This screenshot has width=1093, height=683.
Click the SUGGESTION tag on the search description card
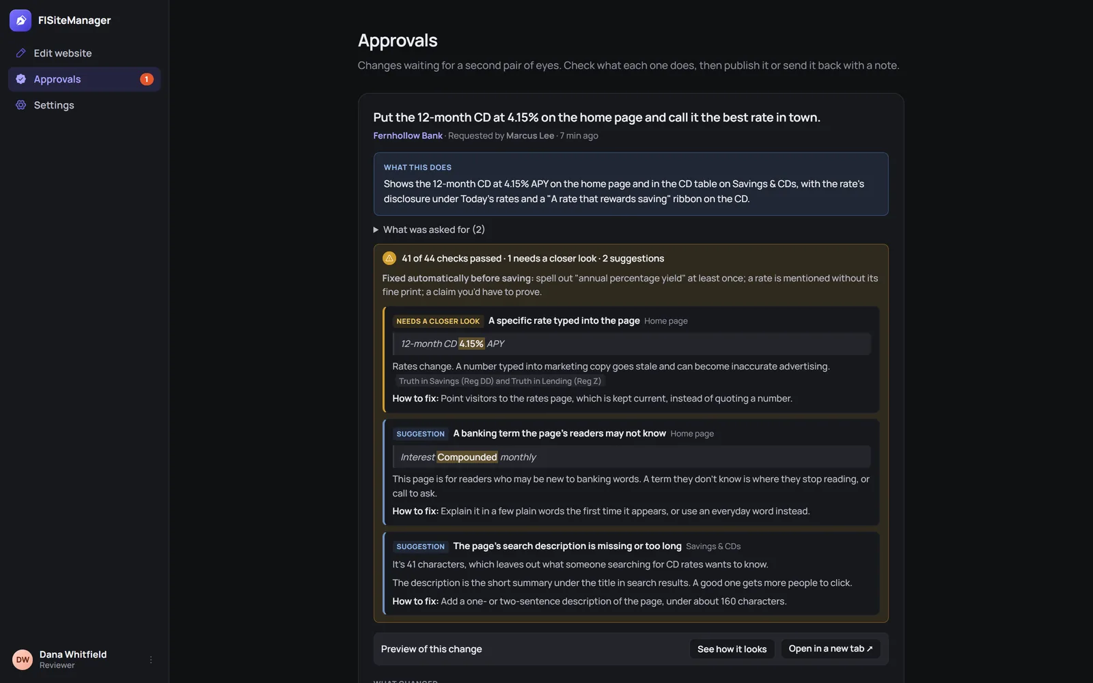click(420, 546)
